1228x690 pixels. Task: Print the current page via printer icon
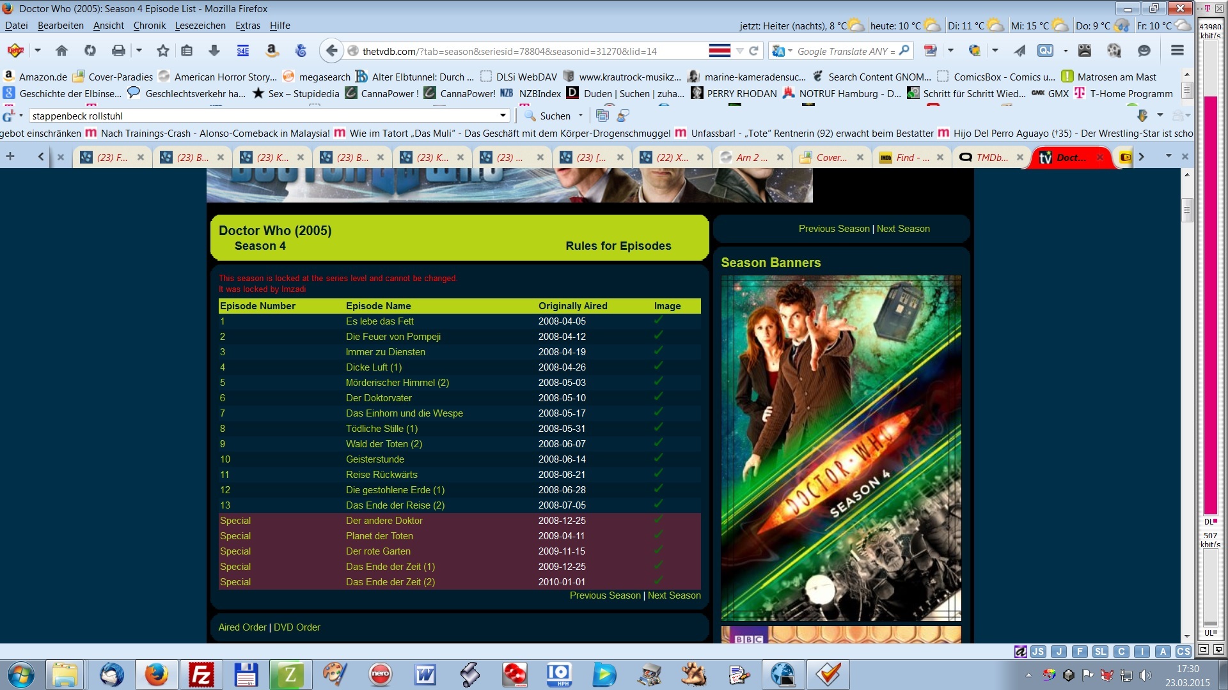click(118, 50)
